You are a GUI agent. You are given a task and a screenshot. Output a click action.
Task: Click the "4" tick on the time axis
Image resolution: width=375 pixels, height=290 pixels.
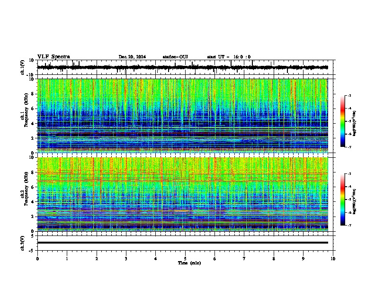tap(156, 259)
